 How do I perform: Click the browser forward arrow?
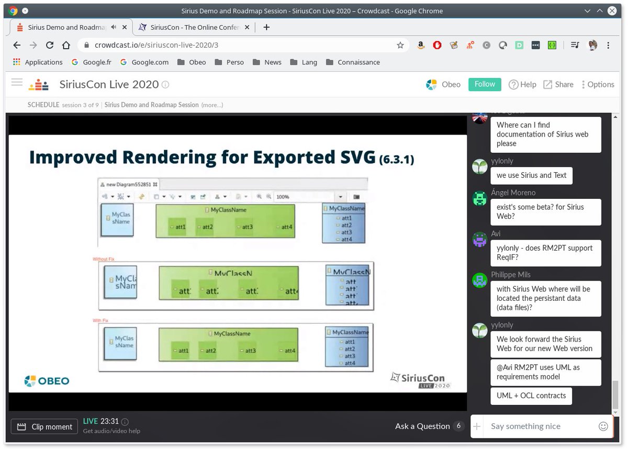click(x=33, y=45)
